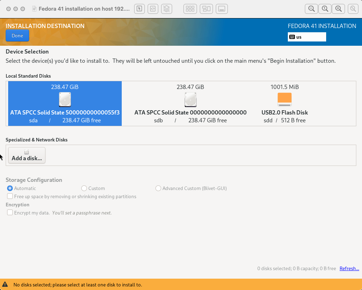Select the USB2.0 Flash Disk sdd

(285, 104)
